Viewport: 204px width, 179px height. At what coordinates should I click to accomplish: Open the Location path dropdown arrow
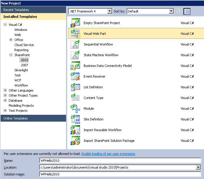(x=198, y=167)
